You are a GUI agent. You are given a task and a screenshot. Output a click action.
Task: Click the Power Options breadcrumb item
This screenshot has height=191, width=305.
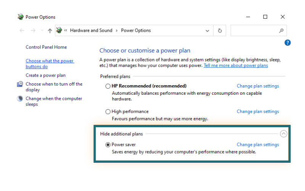pyautogui.click(x=136, y=31)
